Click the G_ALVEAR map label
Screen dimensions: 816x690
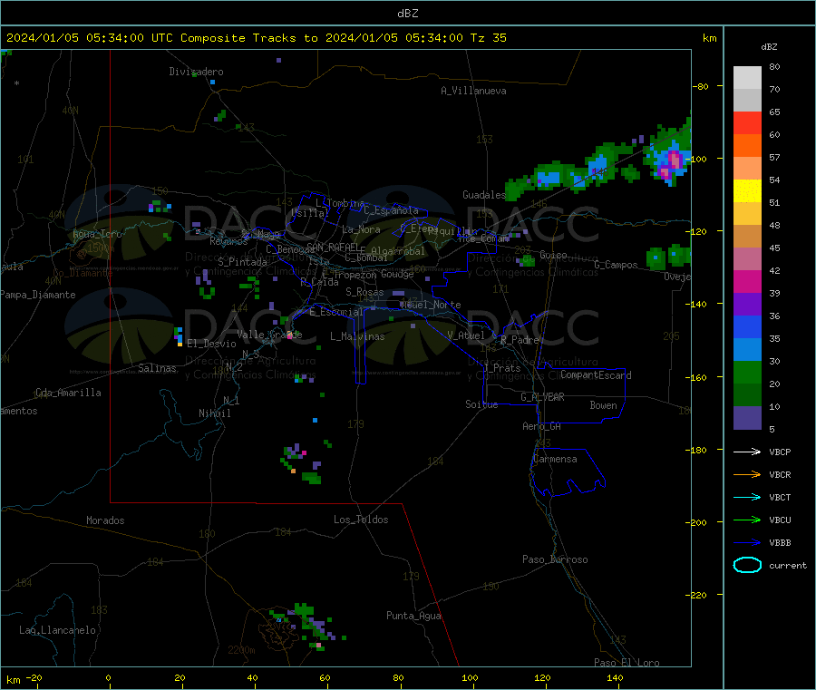pyautogui.click(x=542, y=397)
